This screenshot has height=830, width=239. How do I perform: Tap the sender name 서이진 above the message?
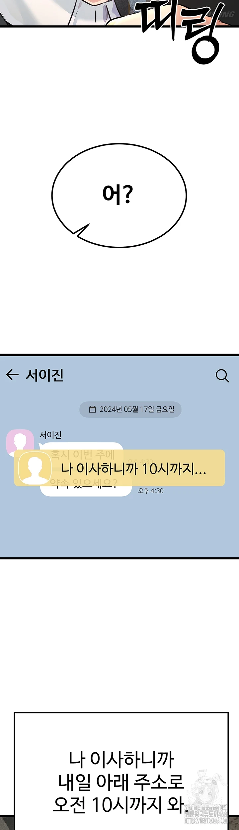point(50,435)
